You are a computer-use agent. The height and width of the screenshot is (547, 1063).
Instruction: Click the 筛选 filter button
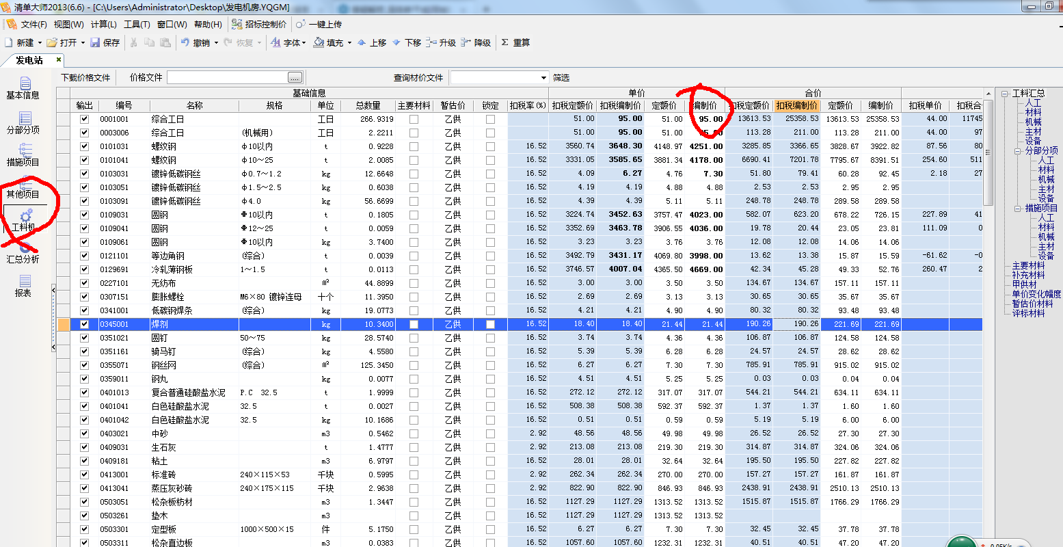click(x=561, y=78)
